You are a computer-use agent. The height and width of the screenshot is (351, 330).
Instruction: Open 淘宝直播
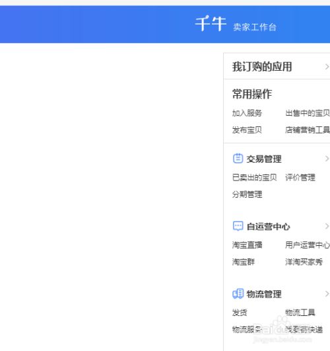[x=247, y=245]
